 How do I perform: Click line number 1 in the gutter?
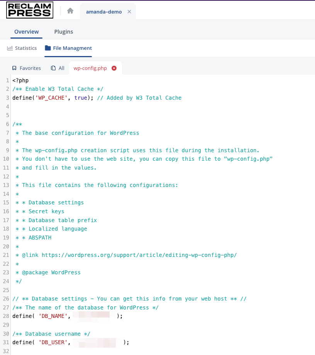7,80
